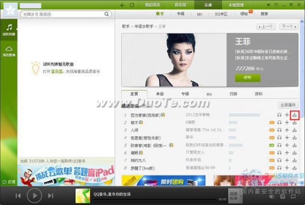
Task: Select the 搜索 sub-tab
Action: pyautogui.click(x=264, y=14)
